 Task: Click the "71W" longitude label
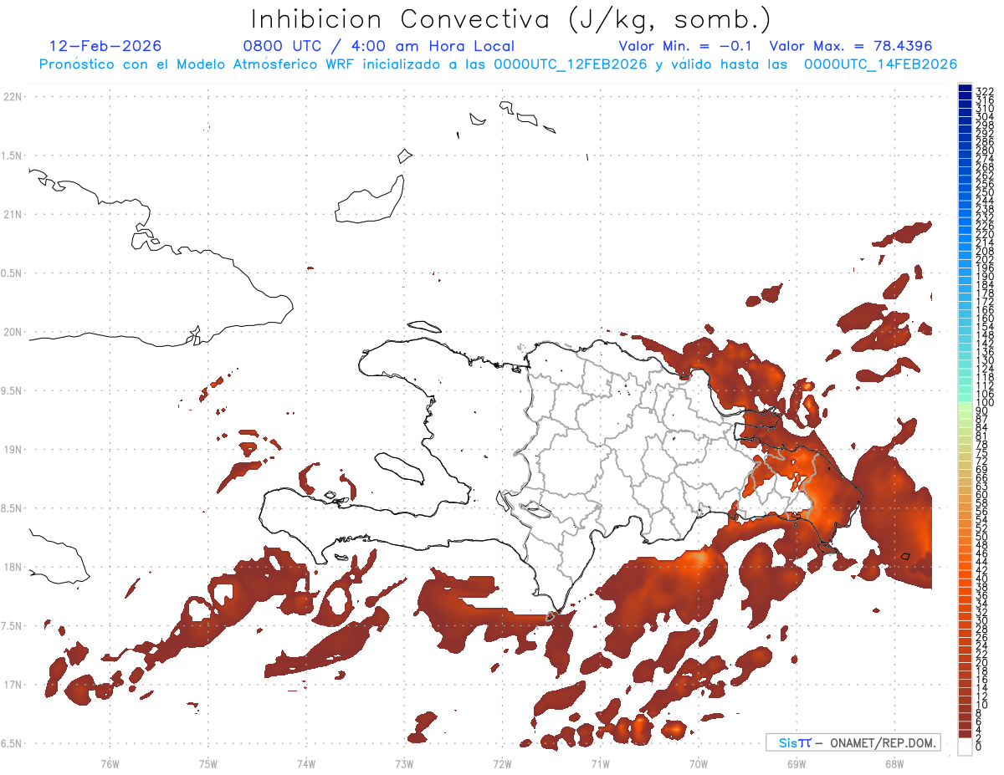pyautogui.click(x=600, y=762)
